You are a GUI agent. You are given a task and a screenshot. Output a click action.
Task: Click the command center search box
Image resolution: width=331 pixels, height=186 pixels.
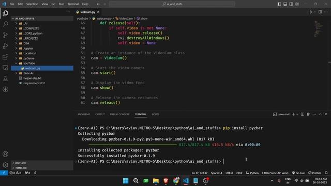pos(172,4)
